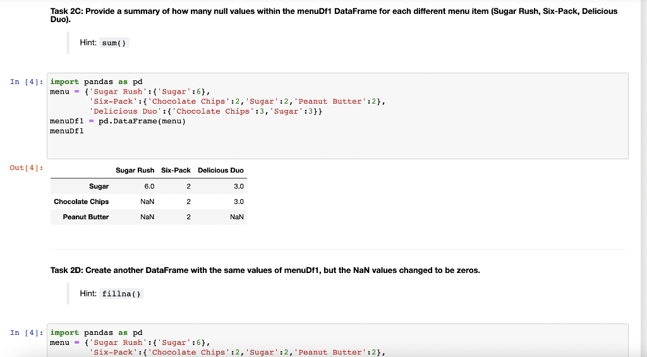Click the Task 2D heading text
Screen dimensions: 647x357
[x=265, y=270]
